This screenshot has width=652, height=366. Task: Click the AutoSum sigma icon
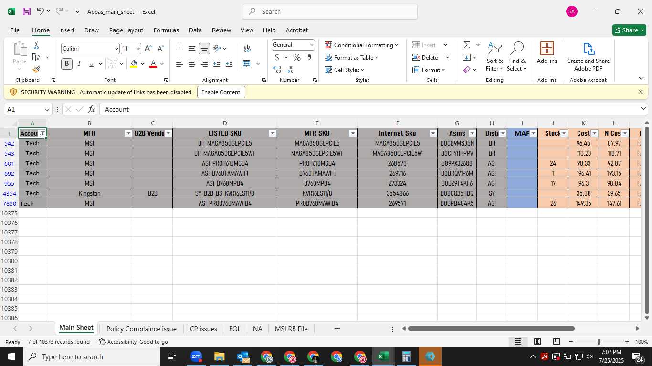coord(467,45)
